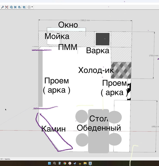Select the "Мойка" text label

57,36
